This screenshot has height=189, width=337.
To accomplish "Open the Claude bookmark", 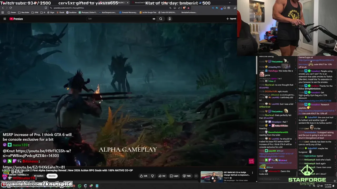I will click(60, 12).
